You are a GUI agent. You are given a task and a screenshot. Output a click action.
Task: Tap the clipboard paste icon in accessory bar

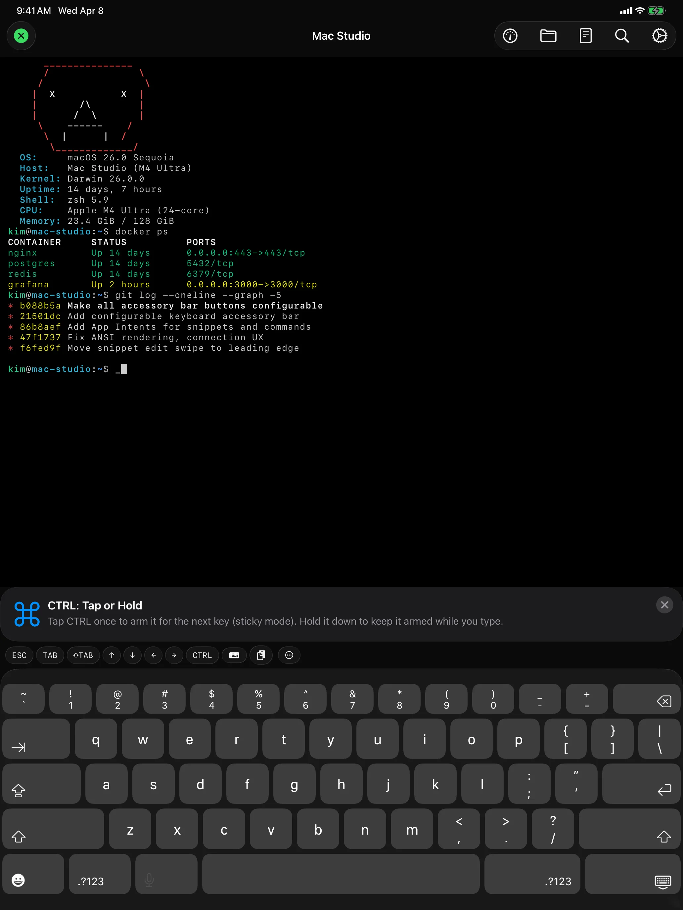pyautogui.click(x=261, y=655)
